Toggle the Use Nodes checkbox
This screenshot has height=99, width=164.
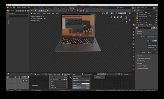click(x=63, y=74)
